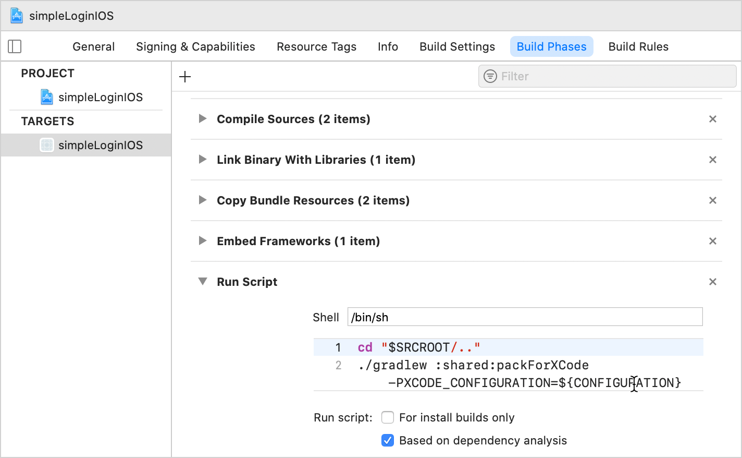Open the Resource Tags tab

(316, 46)
